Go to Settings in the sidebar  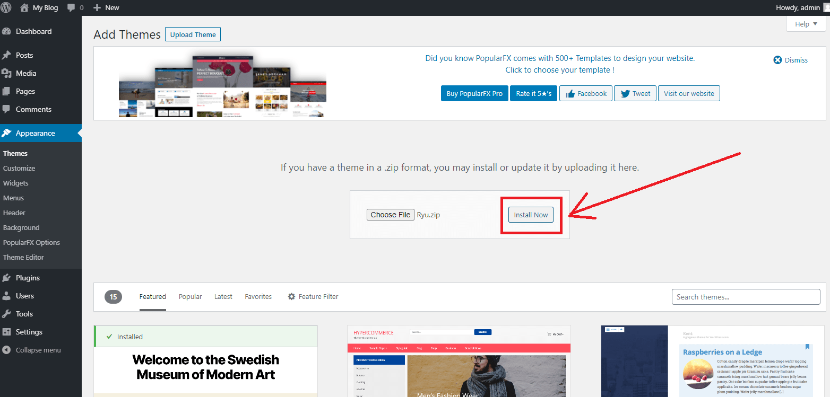click(29, 332)
